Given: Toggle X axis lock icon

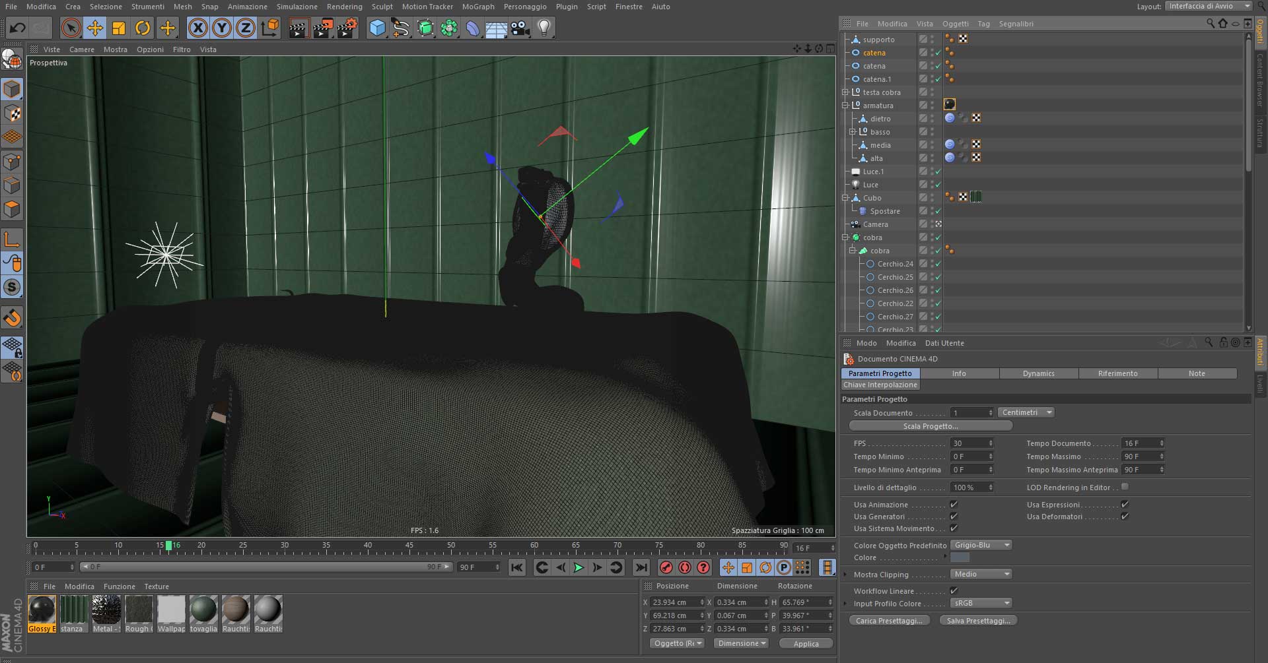Looking at the screenshot, I should 197,28.
